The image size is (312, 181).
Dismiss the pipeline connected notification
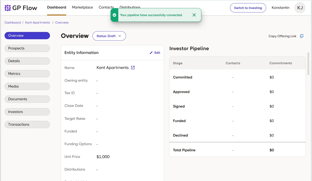(x=194, y=15)
